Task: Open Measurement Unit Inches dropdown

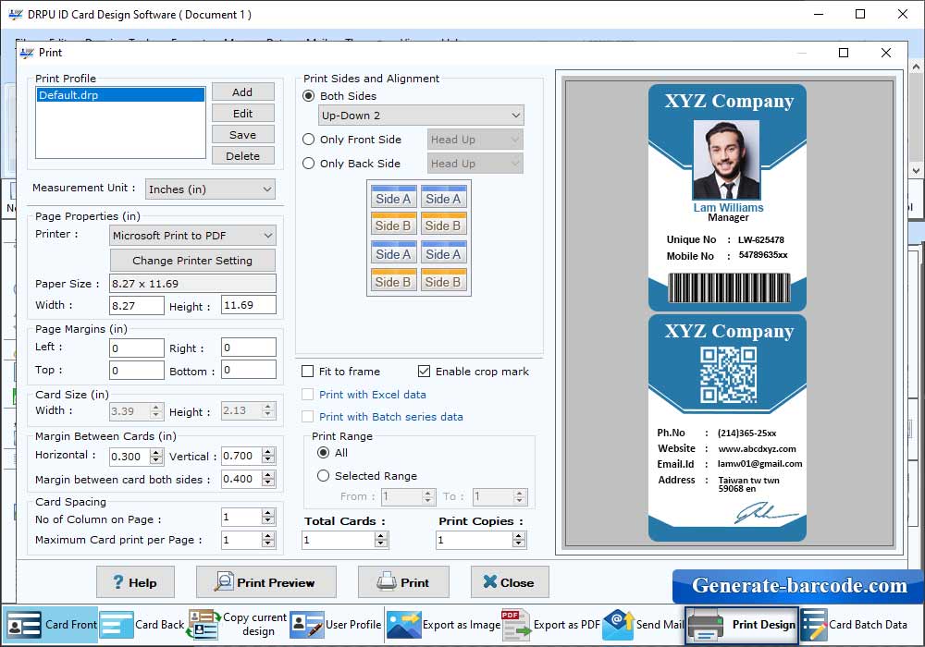Action: click(x=210, y=189)
